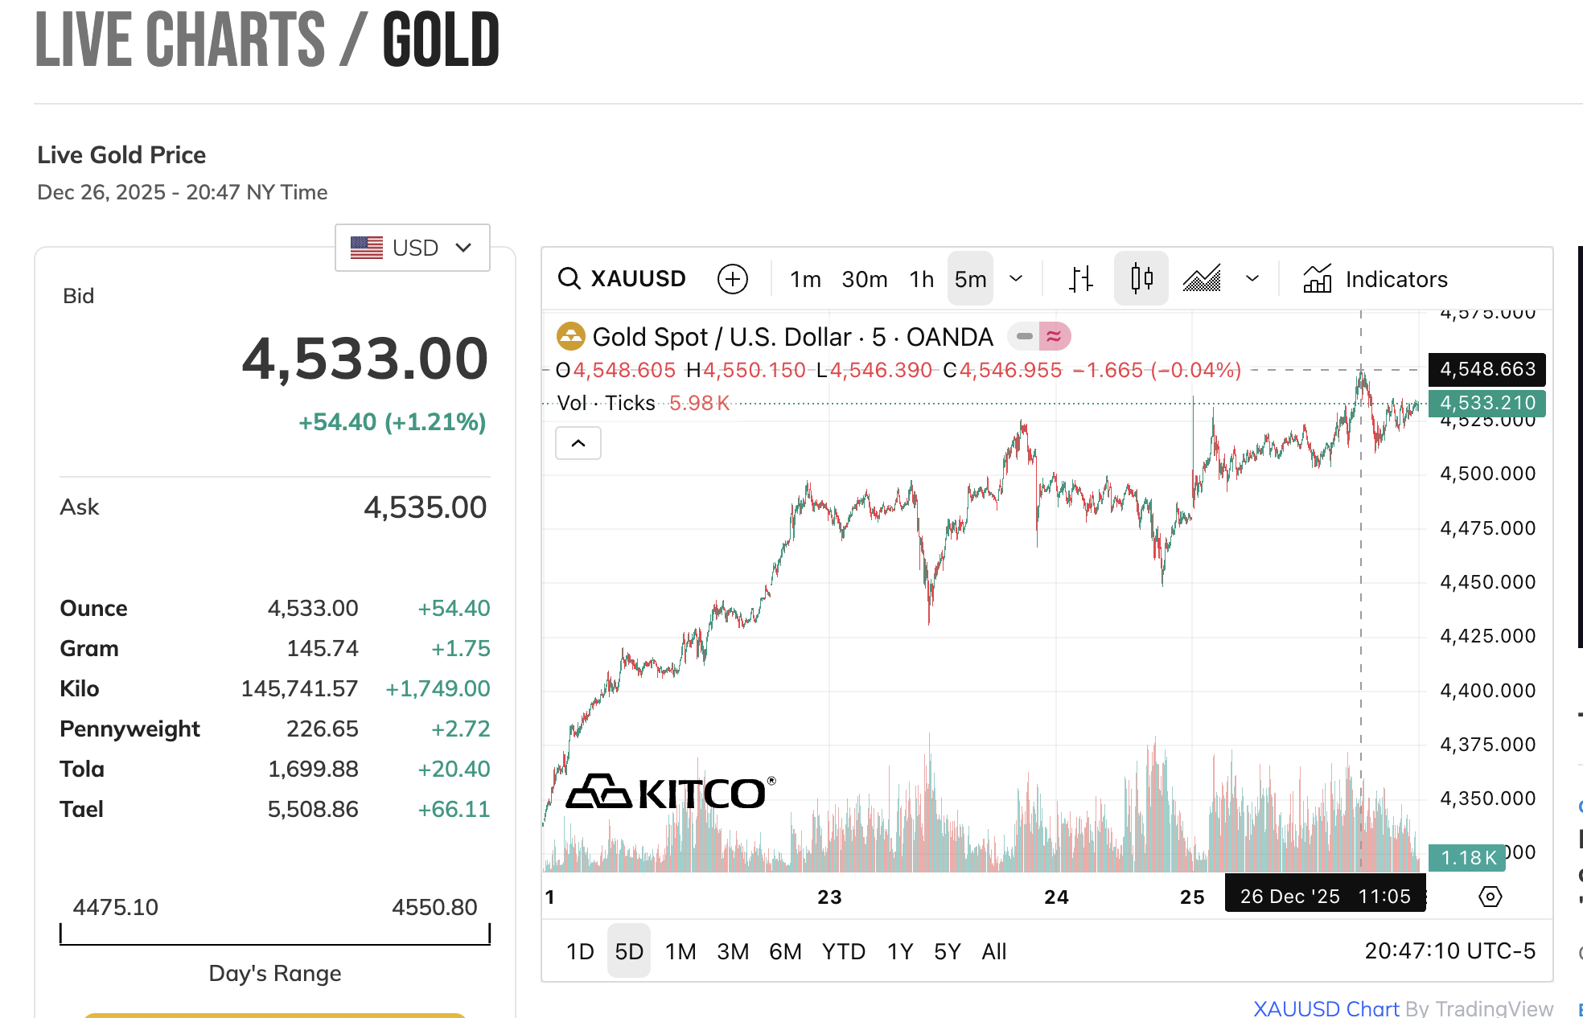This screenshot has width=1583, height=1018.
Task: Toggle the market status indicator beside OANDA
Action: point(1039,336)
